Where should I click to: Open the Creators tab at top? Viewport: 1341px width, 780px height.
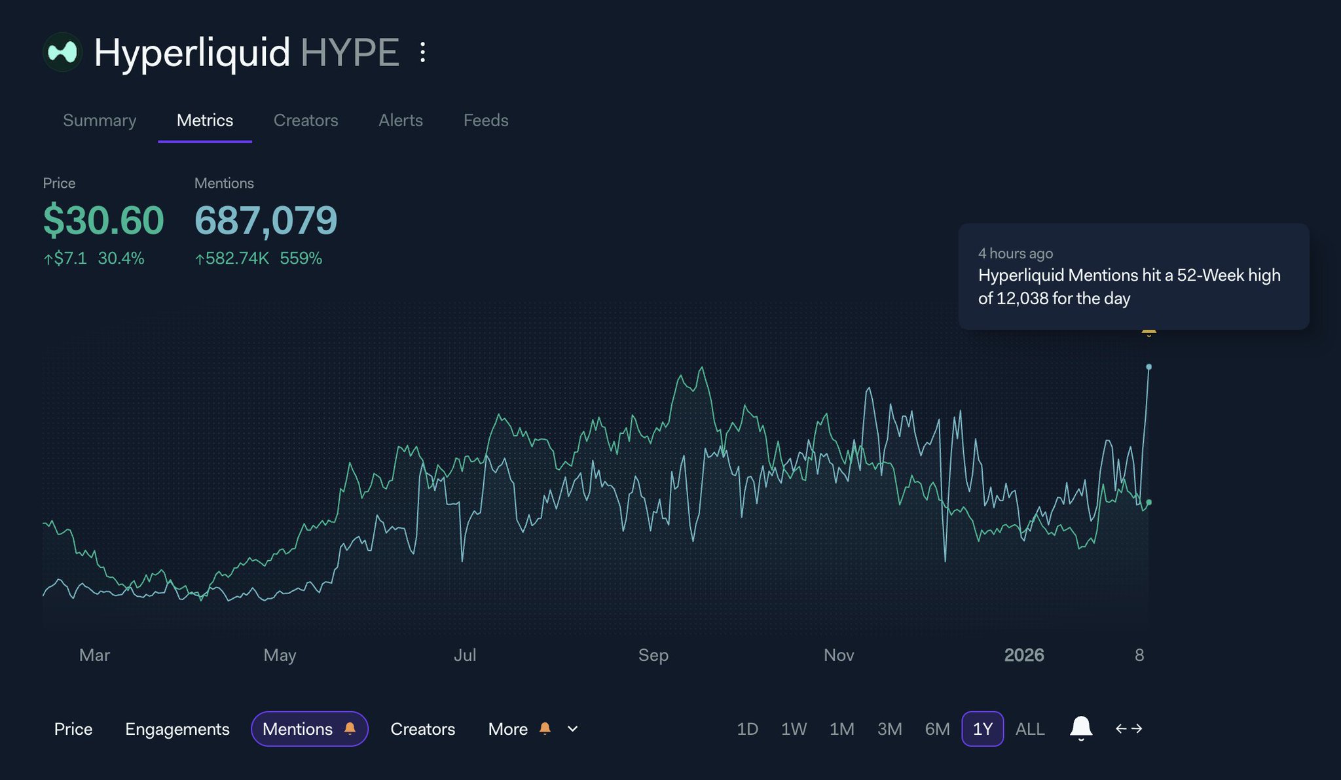pos(306,120)
